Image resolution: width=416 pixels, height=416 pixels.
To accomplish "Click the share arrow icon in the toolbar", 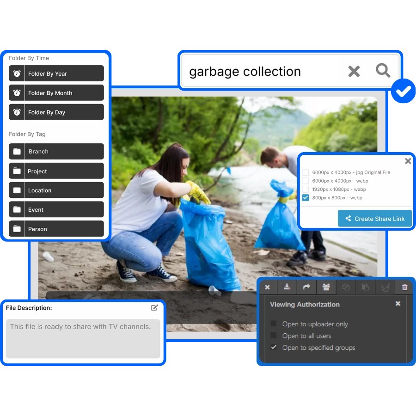I will [306, 287].
